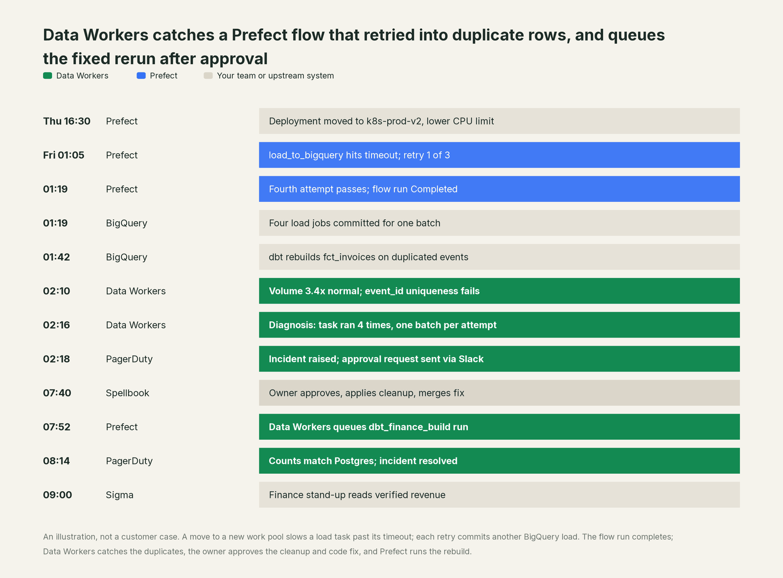Click the 'An illustration, not a customer case' footnote
This screenshot has width=783, height=578.
[x=358, y=544]
